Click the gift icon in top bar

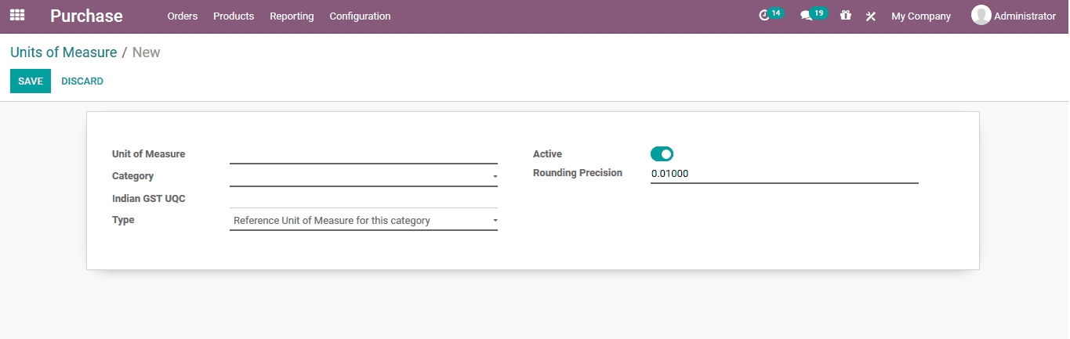point(845,16)
